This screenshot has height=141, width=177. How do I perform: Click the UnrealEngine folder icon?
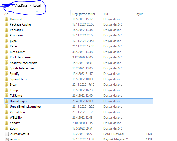pyautogui.click(x=7, y=101)
